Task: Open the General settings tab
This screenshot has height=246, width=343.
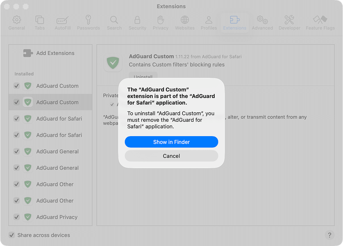Action: 16,23
